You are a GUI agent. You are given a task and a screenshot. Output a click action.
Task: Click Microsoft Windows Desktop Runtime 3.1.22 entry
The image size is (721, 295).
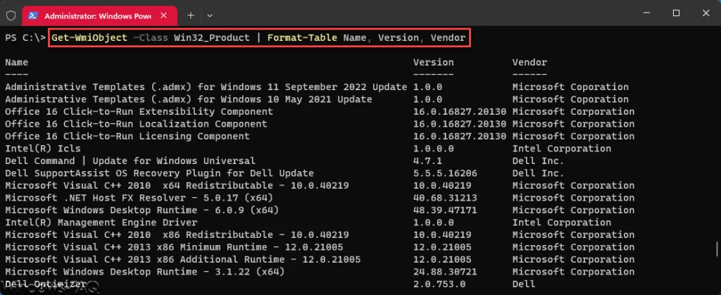click(x=145, y=272)
